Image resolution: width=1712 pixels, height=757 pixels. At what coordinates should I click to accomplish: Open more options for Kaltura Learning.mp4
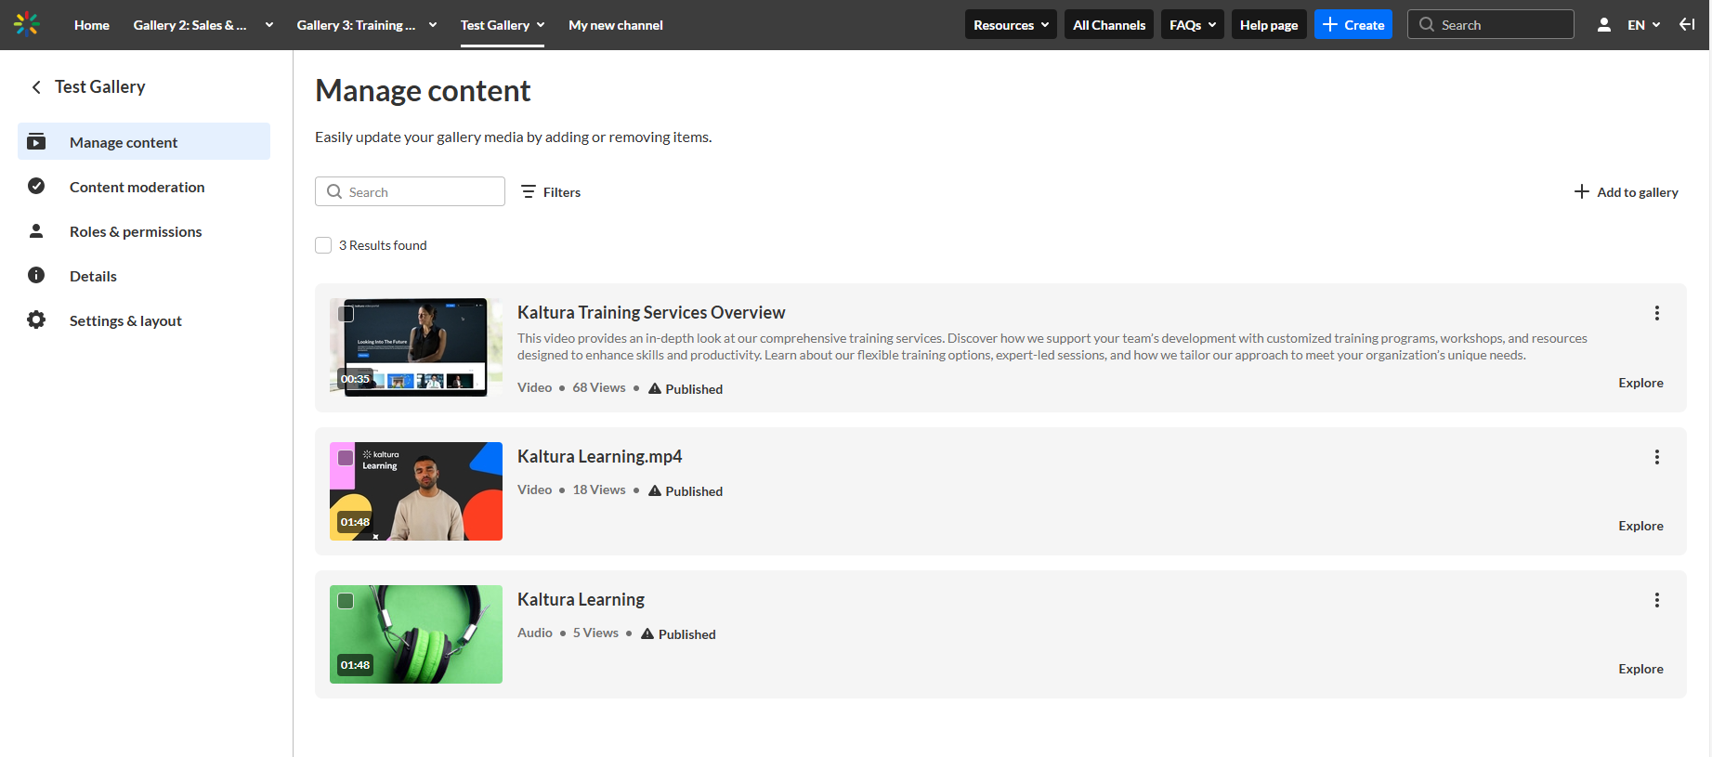(1656, 457)
